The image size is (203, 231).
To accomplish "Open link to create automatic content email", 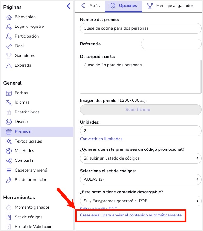I will [x=131, y=215].
